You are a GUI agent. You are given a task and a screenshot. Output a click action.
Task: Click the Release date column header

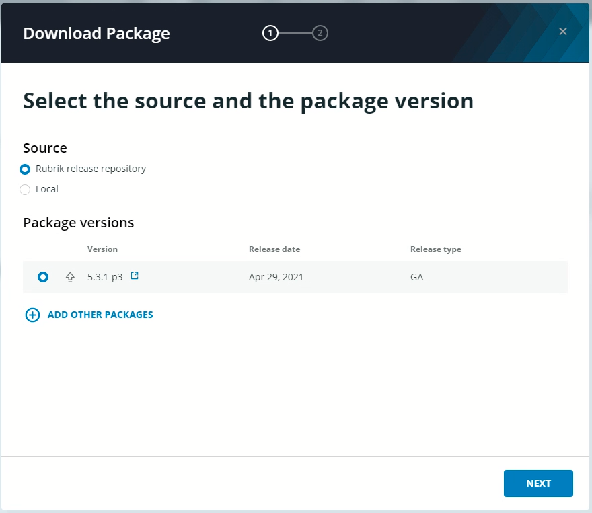click(x=274, y=249)
